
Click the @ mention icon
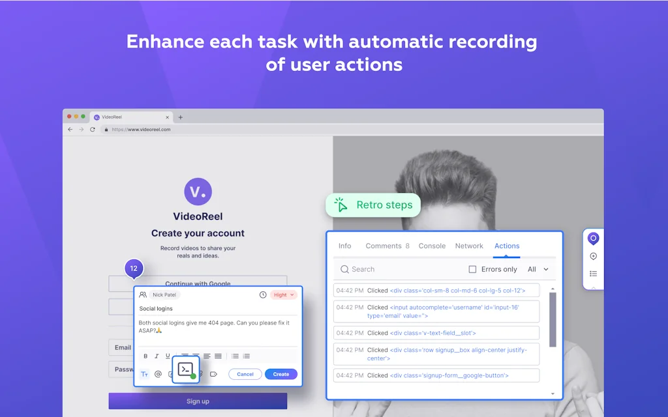click(158, 374)
